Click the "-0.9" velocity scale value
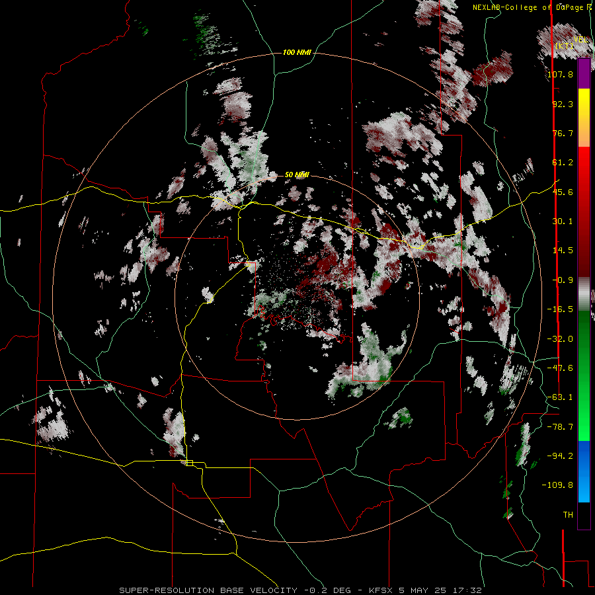 (x=563, y=280)
